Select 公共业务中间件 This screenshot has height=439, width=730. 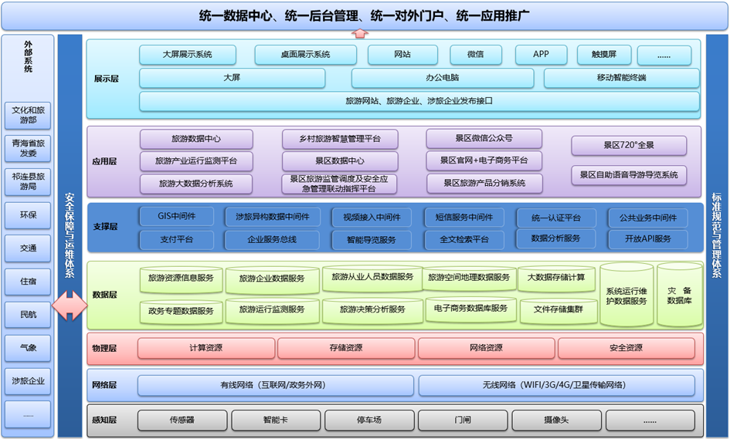648,218
